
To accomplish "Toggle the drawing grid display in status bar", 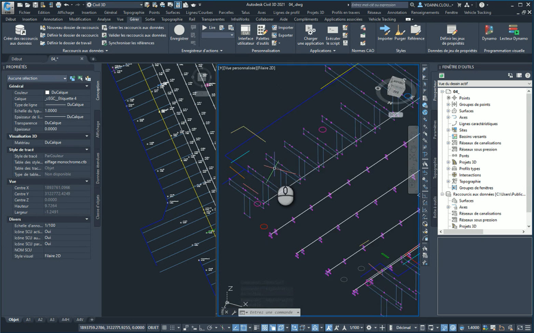I will [164, 328].
